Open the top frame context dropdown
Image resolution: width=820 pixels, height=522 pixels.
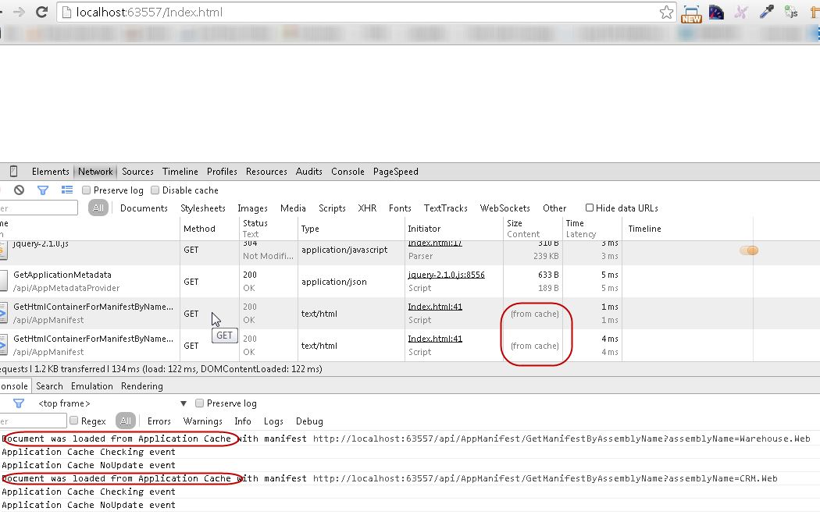coord(112,403)
